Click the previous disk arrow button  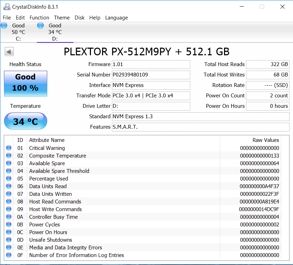[9, 52]
